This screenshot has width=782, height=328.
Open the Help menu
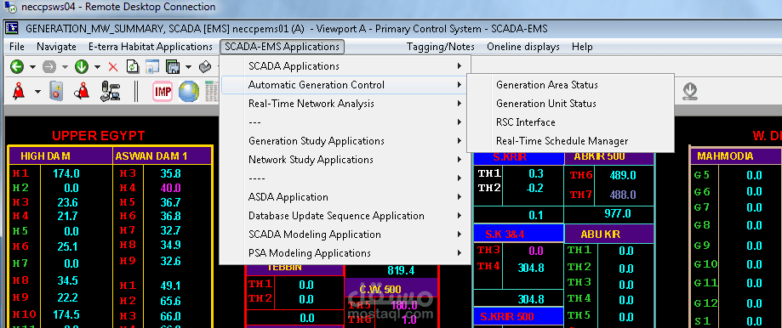[582, 47]
